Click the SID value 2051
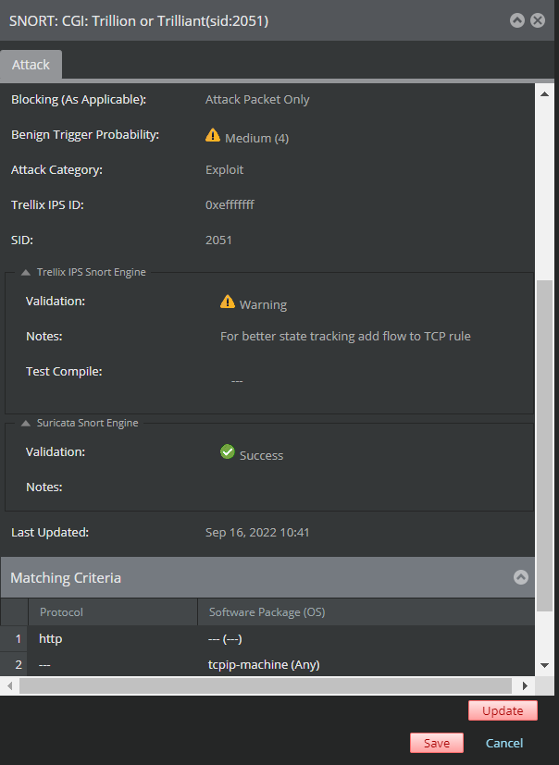The width and height of the screenshot is (559, 765). [x=218, y=240]
